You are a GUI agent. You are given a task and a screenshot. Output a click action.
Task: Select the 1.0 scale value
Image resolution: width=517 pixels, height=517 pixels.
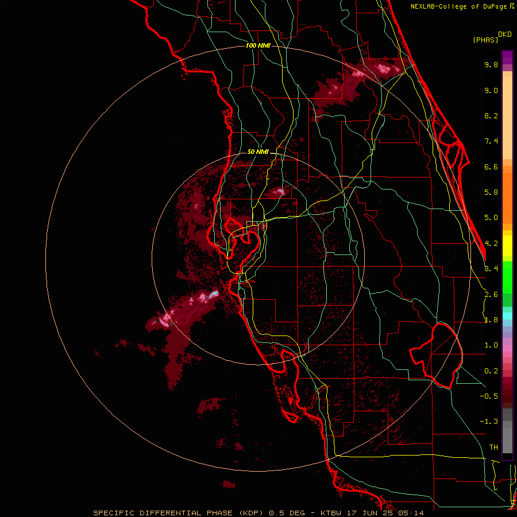tap(491, 345)
